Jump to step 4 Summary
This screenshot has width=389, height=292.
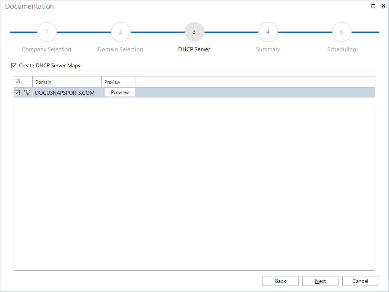pos(268,32)
